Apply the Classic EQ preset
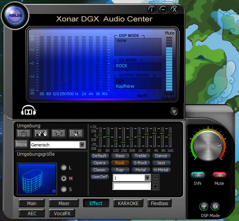The image size is (239, 221). click(x=100, y=170)
